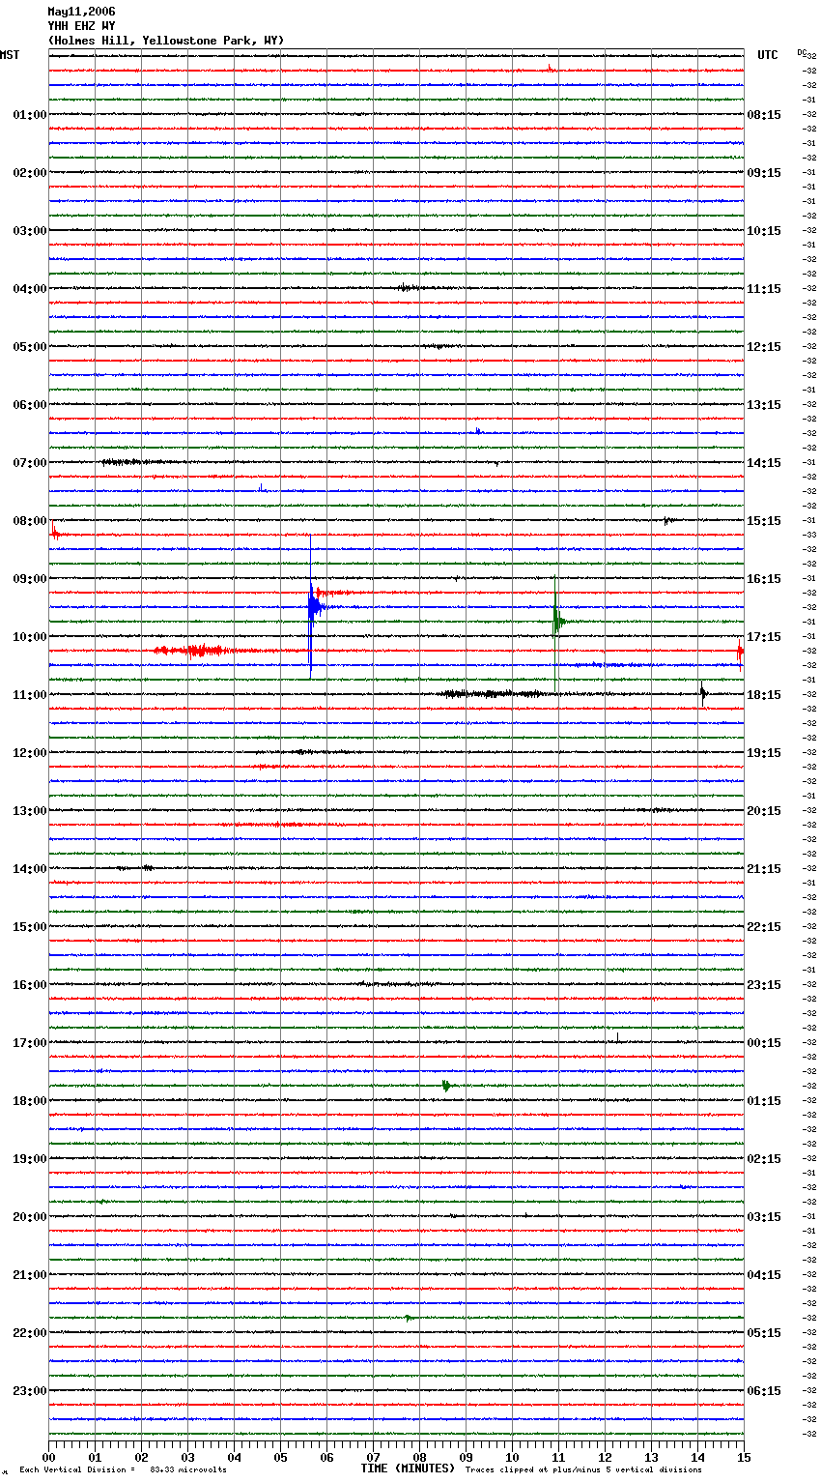The image size is (821, 1483).
Task: Click the 03:15 UTC time label
Action: point(764,1217)
